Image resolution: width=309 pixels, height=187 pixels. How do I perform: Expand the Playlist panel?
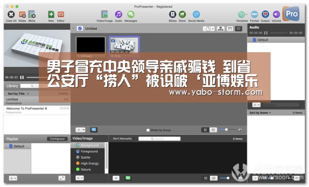(62, 178)
